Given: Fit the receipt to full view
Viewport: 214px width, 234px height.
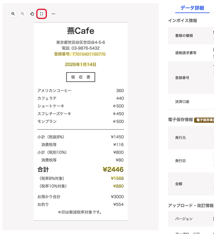Looking at the screenshot, I should click(x=41, y=14).
